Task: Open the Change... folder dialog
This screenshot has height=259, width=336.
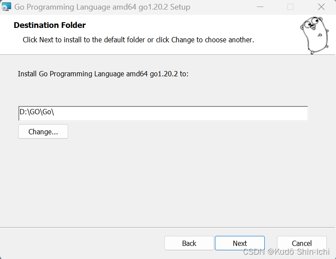Action: click(x=43, y=132)
